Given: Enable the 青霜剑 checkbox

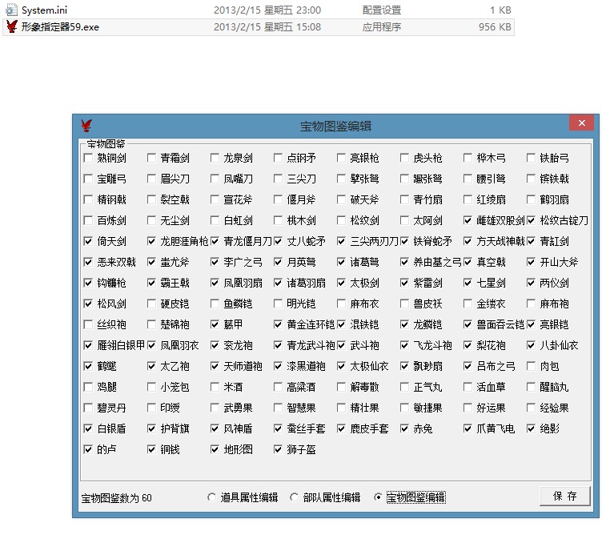Looking at the screenshot, I should [152, 159].
